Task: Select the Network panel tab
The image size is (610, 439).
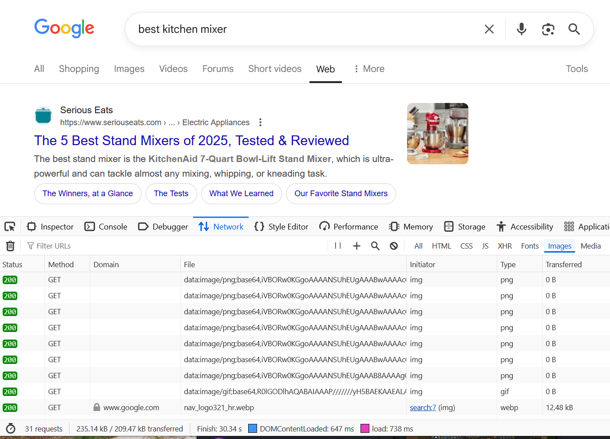Action: pos(221,227)
